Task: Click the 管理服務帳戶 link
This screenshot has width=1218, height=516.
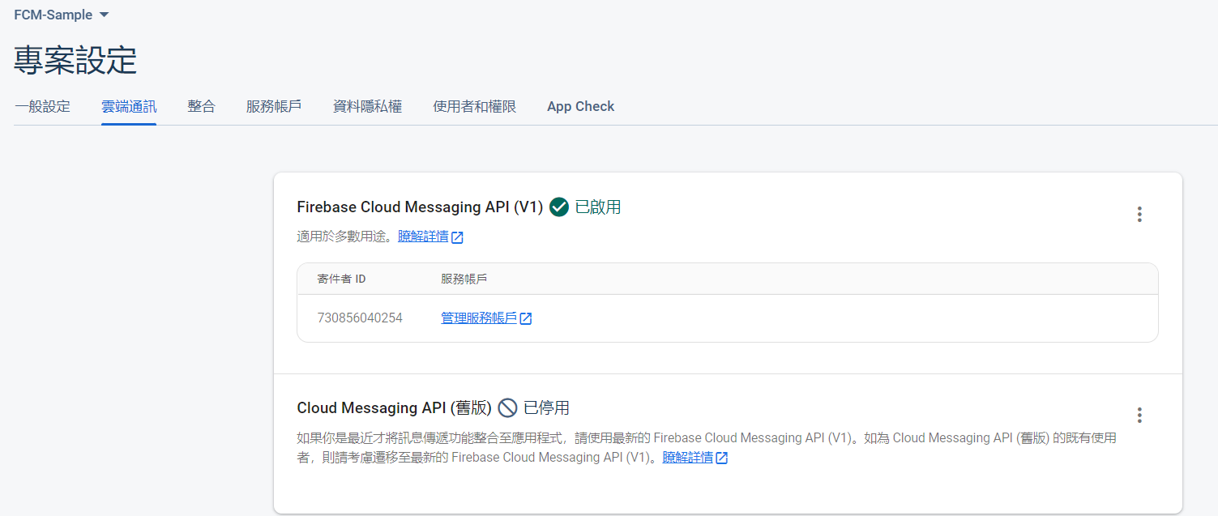Action: [479, 318]
